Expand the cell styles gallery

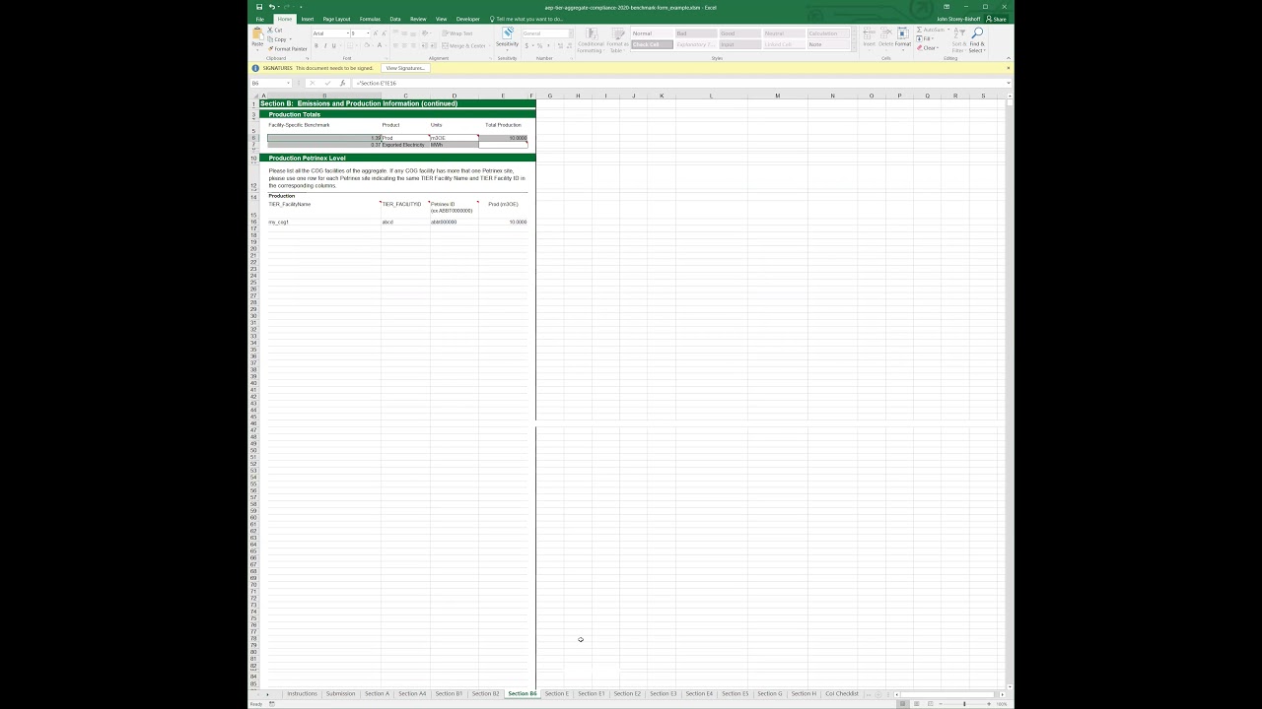click(853, 48)
